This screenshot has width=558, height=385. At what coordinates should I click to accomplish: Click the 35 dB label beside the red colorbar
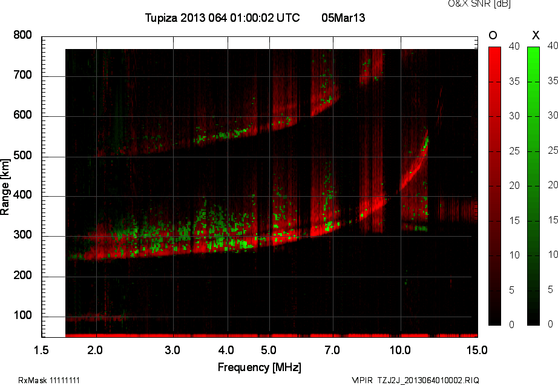point(514,82)
